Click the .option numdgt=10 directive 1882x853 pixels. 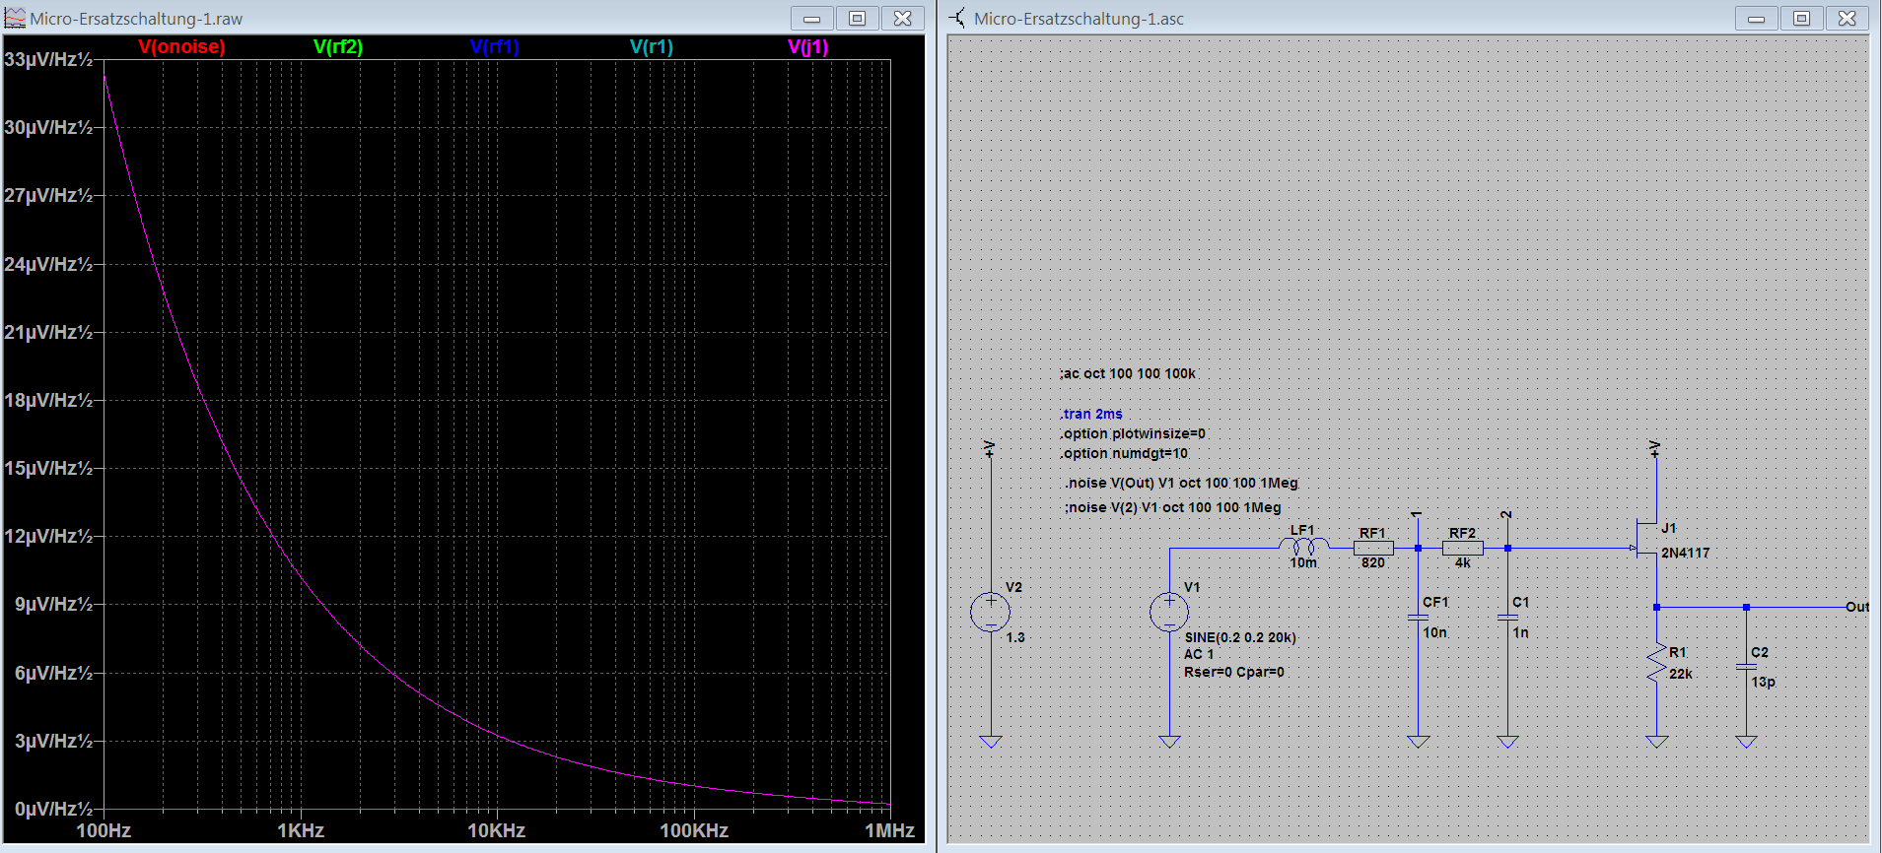1124,453
